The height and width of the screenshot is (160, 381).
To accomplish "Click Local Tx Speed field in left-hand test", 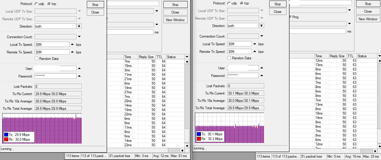I will (x=52, y=45).
